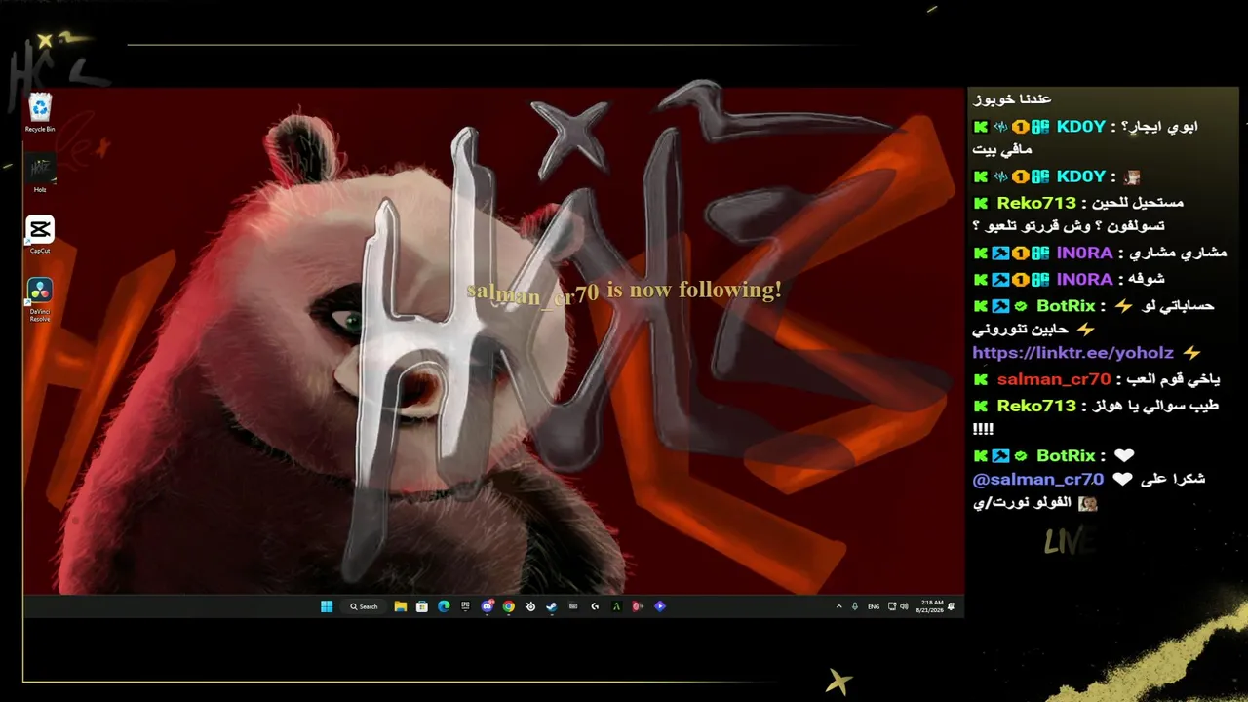Switch the ENG input language indicator
The image size is (1248, 702).
coord(874,606)
